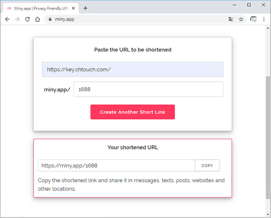Click the translate page icon
This screenshot has height=218, width=271.
point(231,19)
